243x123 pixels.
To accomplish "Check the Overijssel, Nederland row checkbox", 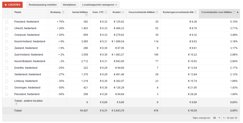I will click(x=6, y=35).
